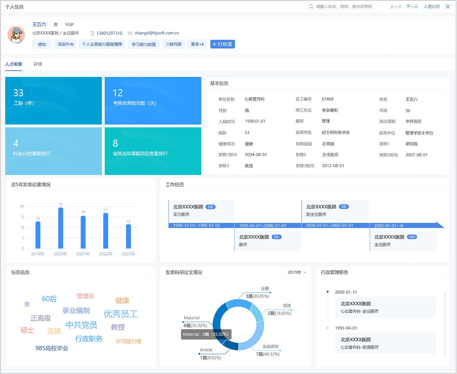Screen dimensions: 457x374
Task: Click the 2022年 bar in chart
Action: 106,230
